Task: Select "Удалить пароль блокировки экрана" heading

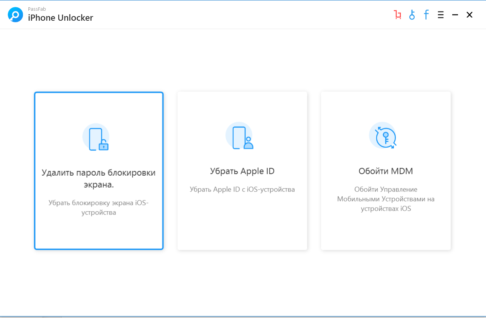Action: [x=99, y=178]
